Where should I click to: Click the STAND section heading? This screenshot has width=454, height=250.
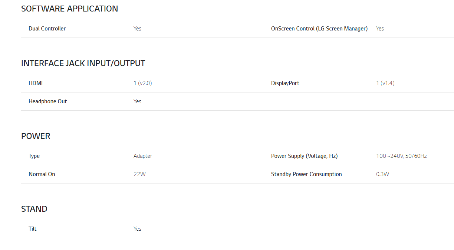34,209
